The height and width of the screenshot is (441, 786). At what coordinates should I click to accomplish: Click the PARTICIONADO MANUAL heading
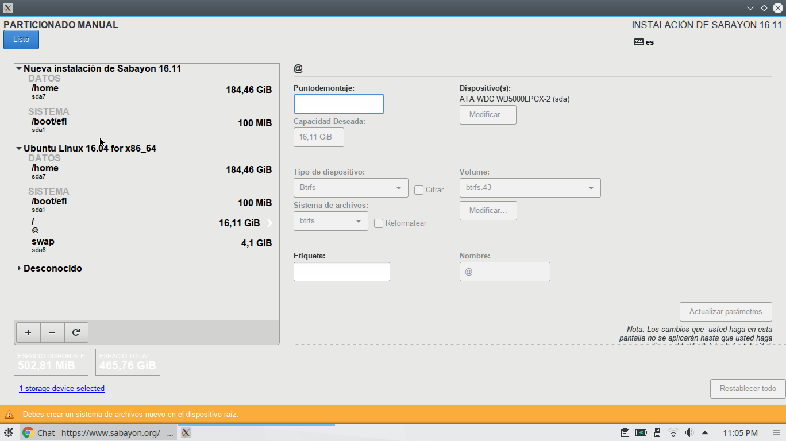[x=61, y=25]
